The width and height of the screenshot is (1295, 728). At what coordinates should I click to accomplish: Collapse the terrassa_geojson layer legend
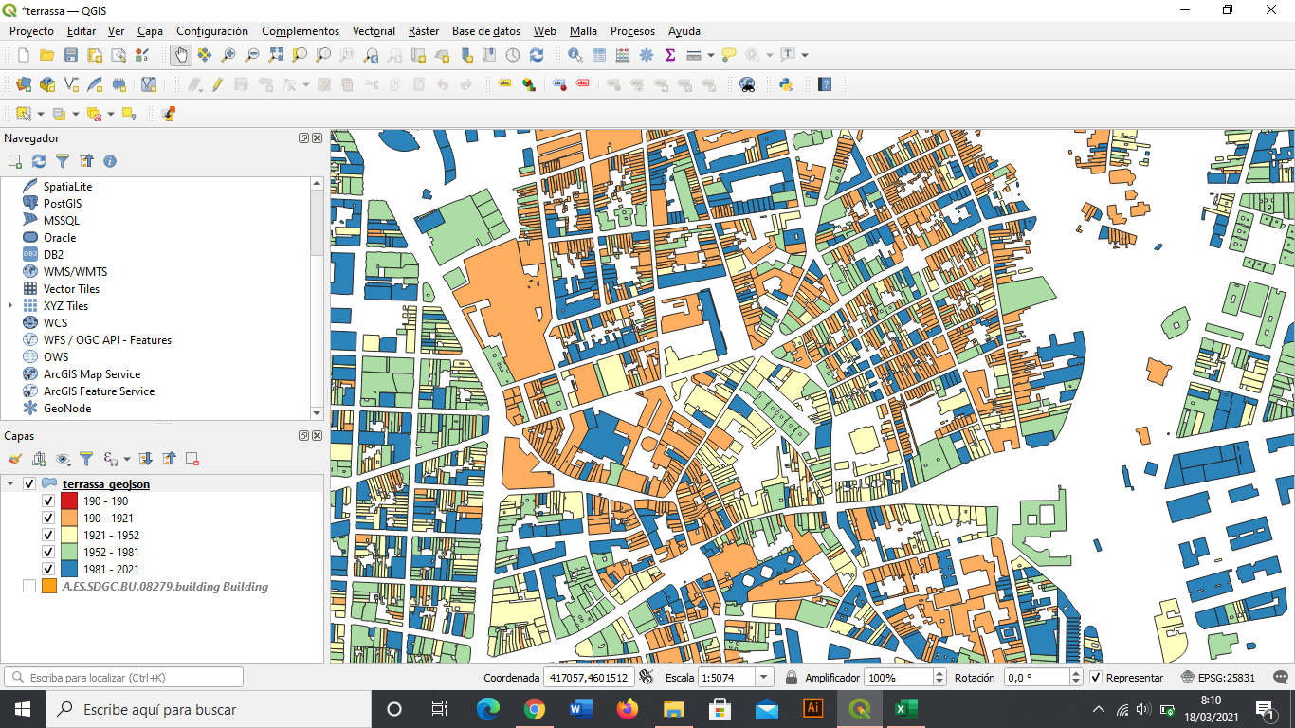click(x=10, y=484)
